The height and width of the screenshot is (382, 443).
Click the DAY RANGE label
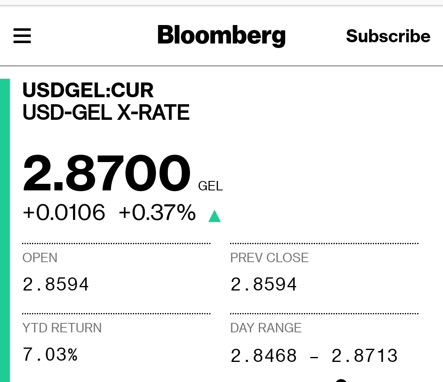(x=266, y=328)
